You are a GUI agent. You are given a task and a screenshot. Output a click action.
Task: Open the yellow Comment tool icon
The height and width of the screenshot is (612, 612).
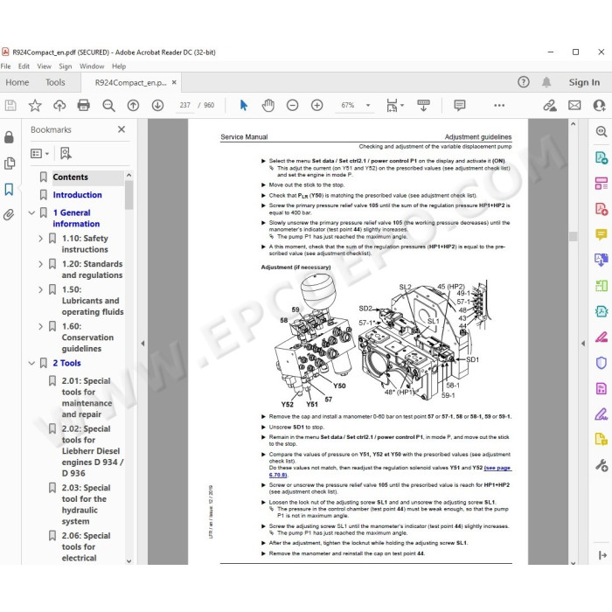[x=602, y=234]
